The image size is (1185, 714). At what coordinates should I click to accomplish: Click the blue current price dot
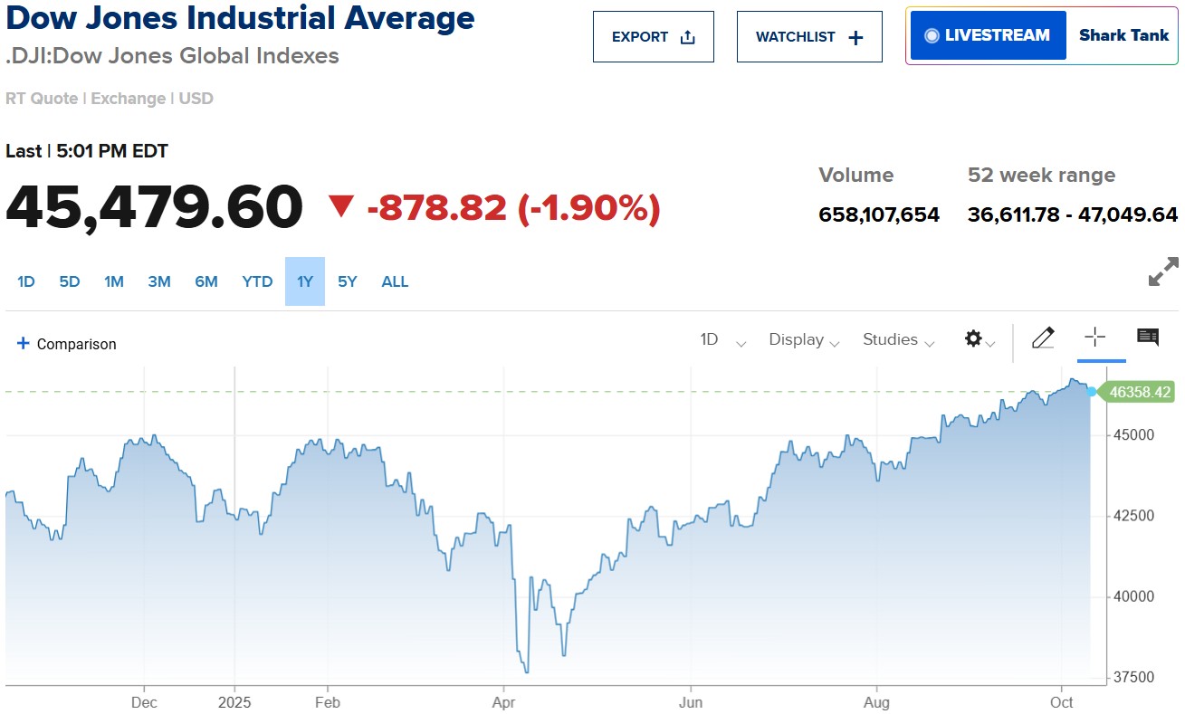coord(1092,392)
